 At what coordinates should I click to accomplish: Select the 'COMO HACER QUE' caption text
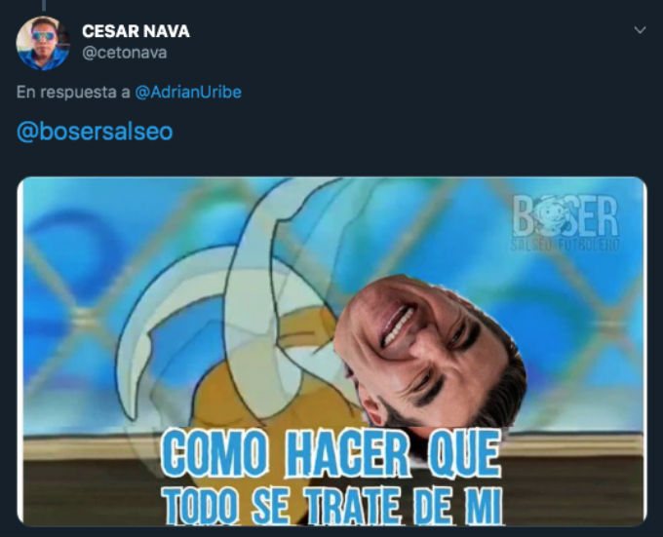[x=331, y=454]
